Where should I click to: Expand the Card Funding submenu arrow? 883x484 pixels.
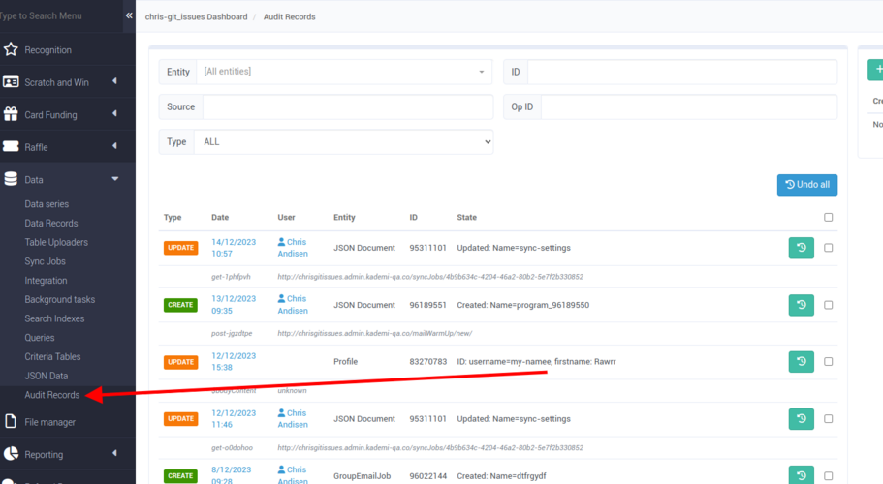point(115,113)
